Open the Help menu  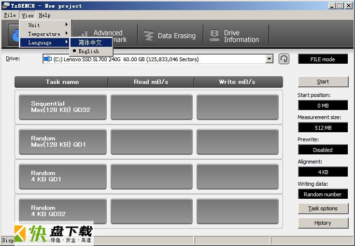pos(44,15)
